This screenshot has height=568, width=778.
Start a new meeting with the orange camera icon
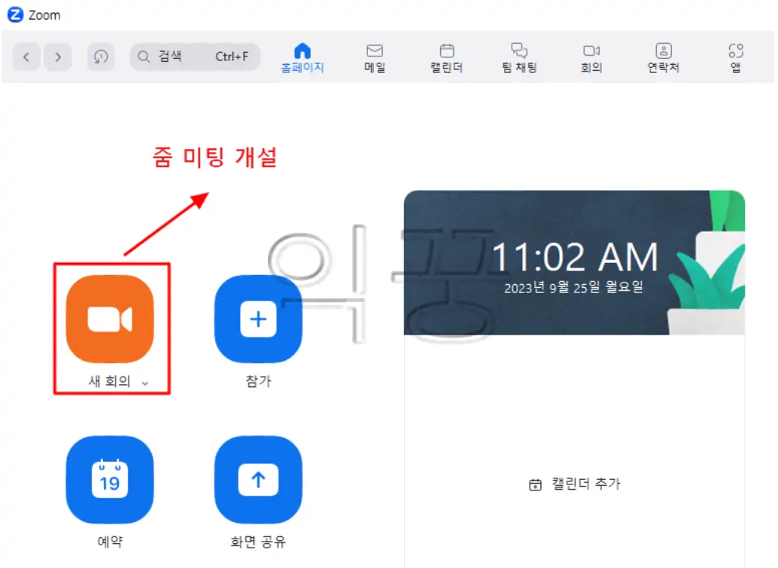[110, 319]
